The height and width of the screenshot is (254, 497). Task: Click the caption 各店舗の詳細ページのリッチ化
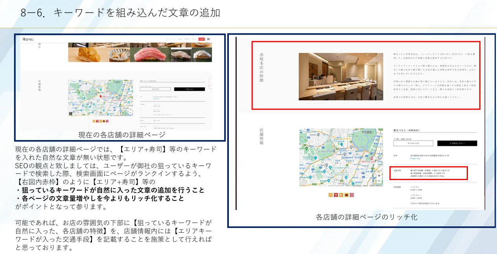pyautogui.click(x=366, y=217)
